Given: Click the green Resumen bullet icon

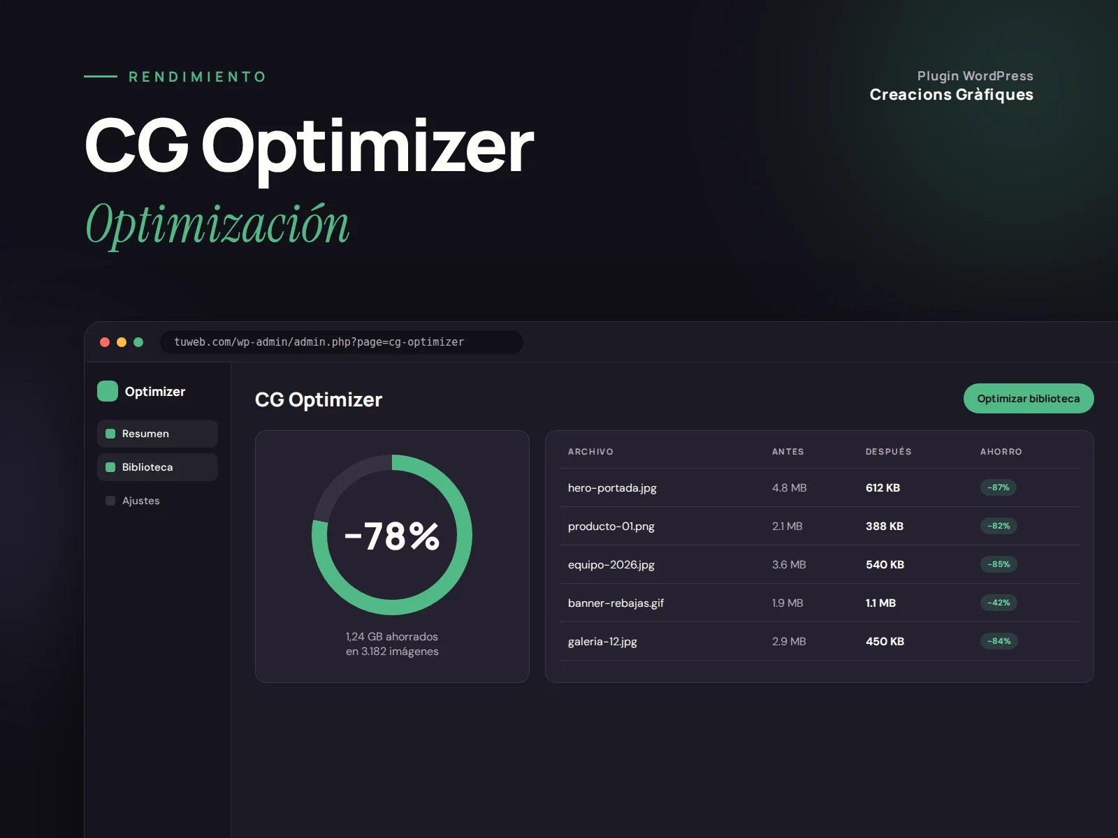Looking at the screenshot, I should pos(110,434).
